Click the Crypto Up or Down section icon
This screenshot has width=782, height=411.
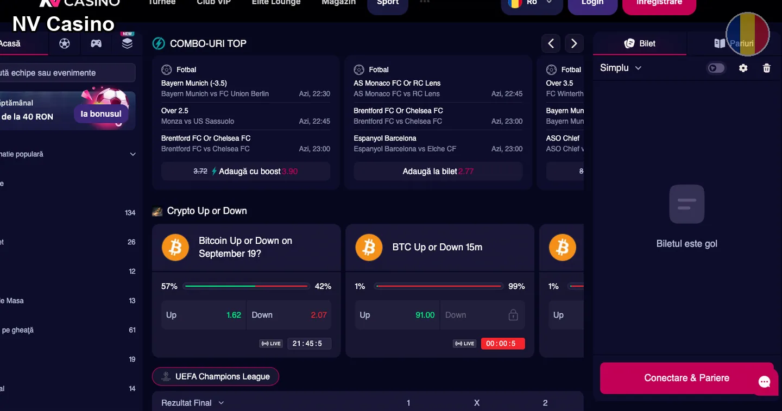(x=157, y=211)
